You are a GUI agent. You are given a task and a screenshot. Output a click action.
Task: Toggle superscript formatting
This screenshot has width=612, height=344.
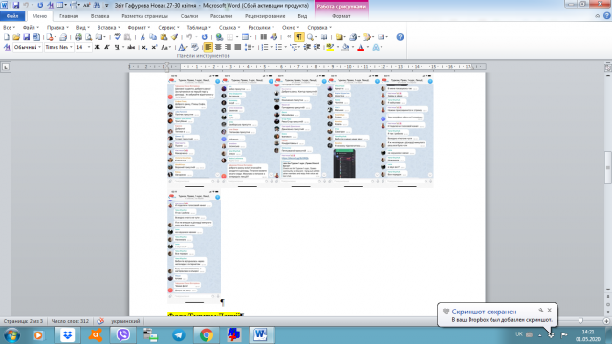[154, 47]
